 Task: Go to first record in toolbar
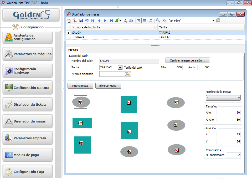[x=93, y=21]
